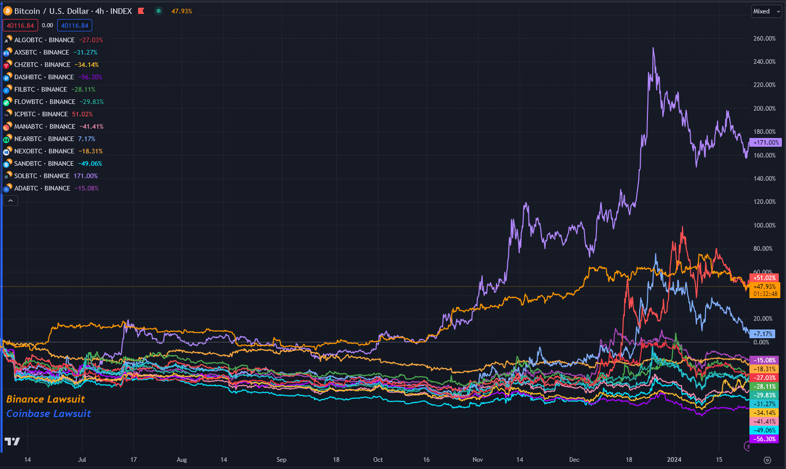
Task: Click the +51.02% price scale label
Action: point(764,278)
